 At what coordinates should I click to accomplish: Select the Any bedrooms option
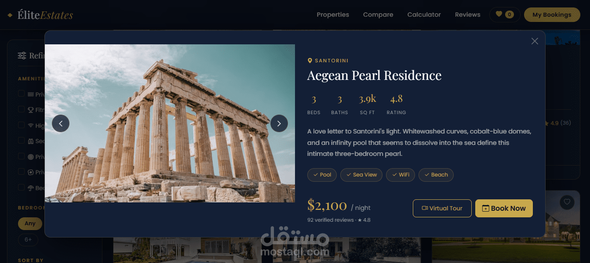[x=30, y=223]
